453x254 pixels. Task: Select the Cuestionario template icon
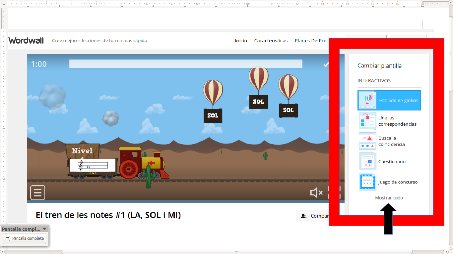pyautogui.click(x=367, y=161)
